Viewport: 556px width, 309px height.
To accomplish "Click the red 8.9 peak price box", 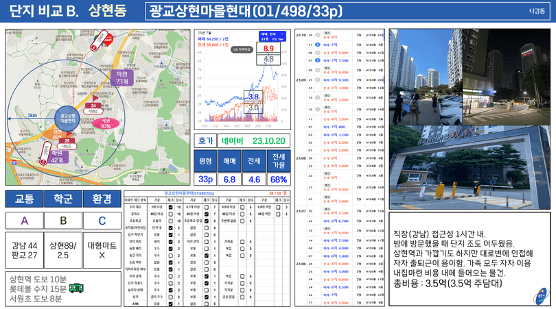I will (x=268, y=48).
